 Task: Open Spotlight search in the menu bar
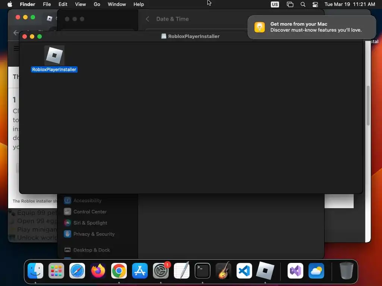(303, 4)
